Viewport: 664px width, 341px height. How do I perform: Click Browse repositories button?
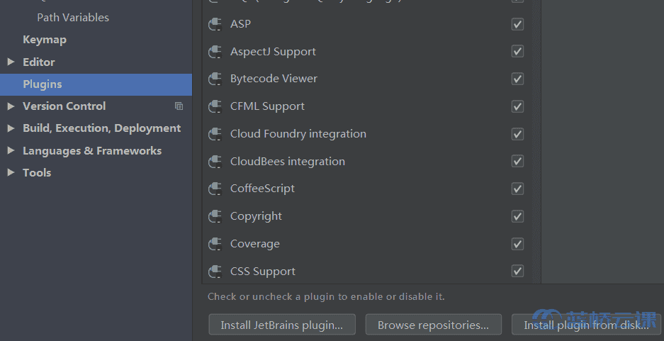point(433,325)
